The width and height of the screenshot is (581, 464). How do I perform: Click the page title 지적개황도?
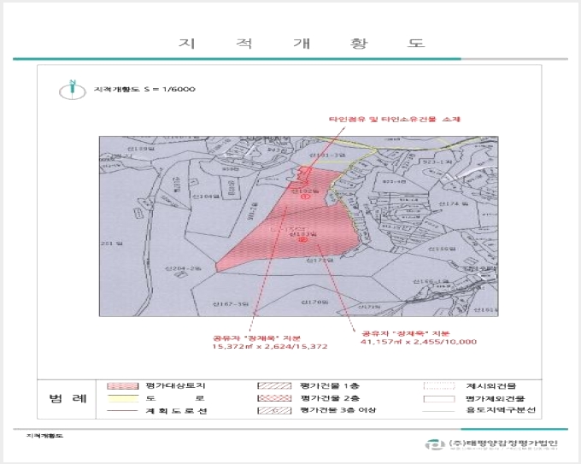(x=302, y=44)
